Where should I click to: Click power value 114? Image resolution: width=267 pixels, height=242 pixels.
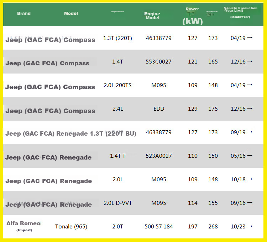click(x=193, y=203)
